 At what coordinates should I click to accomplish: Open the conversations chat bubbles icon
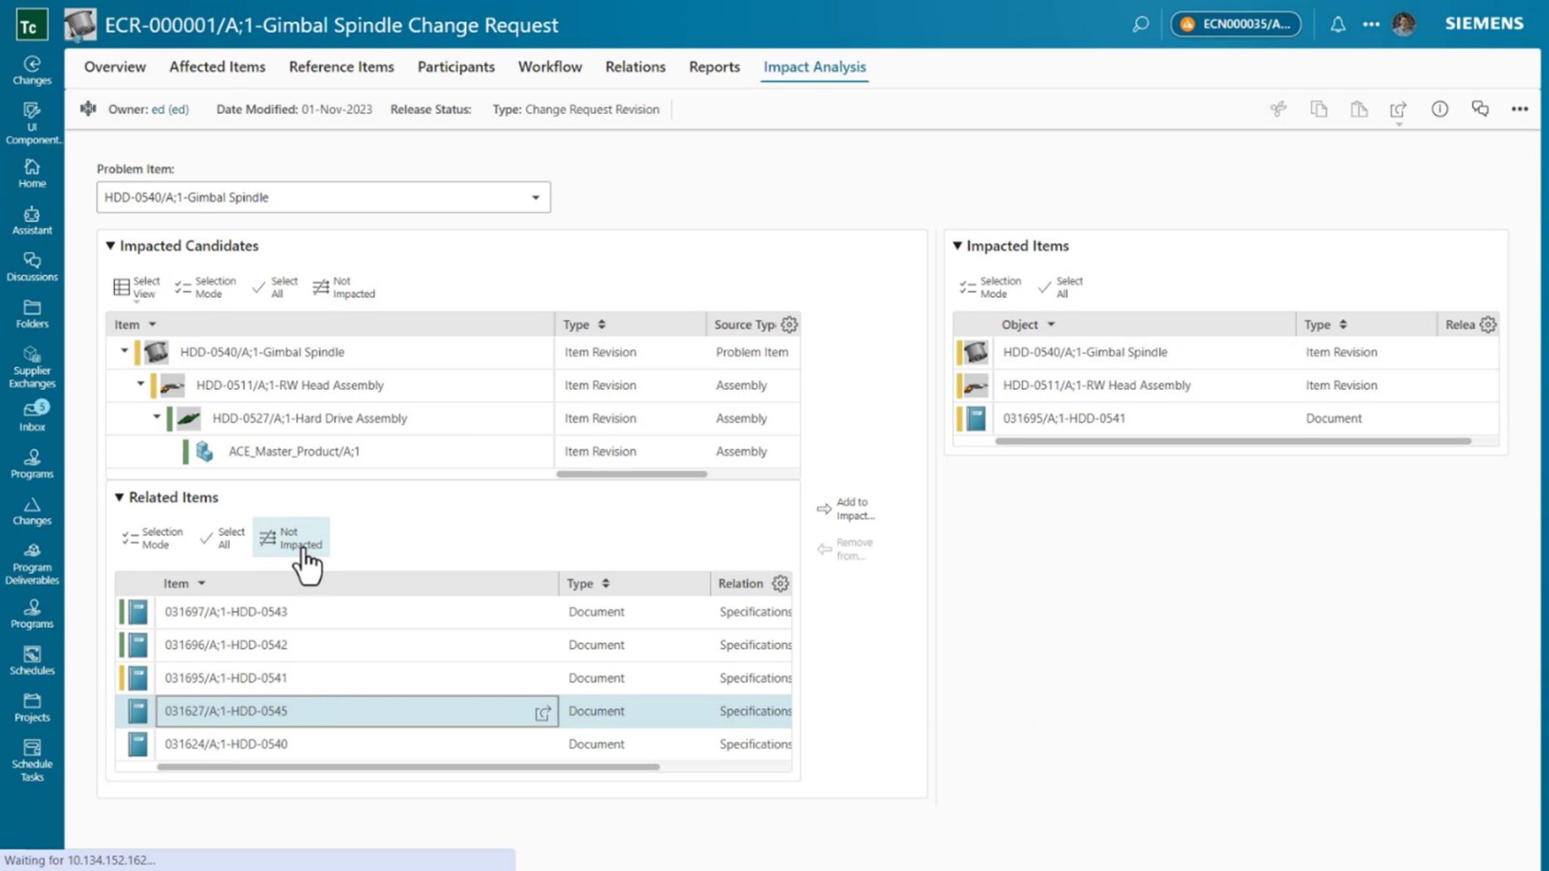coord(1480,109)
